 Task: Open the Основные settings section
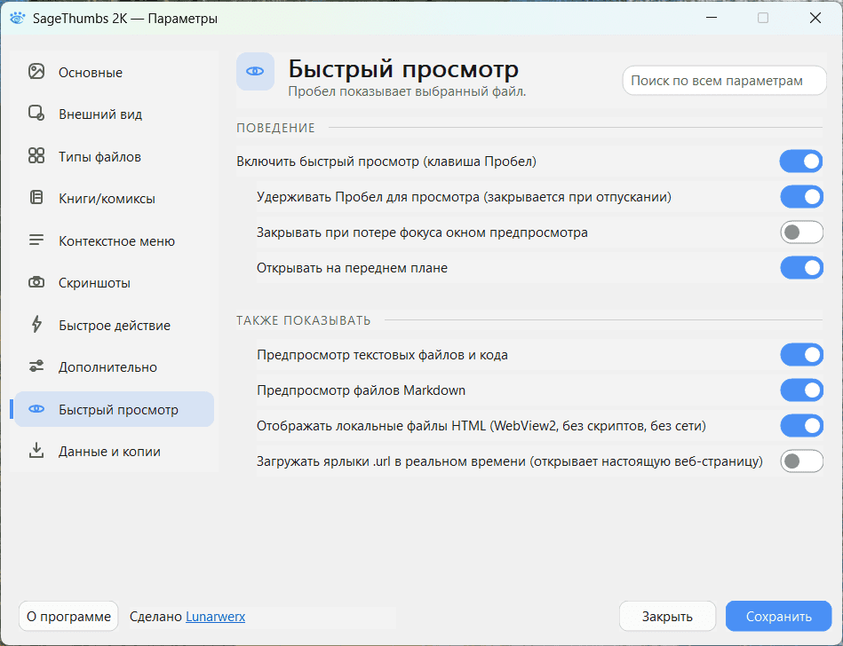(114, 72)
